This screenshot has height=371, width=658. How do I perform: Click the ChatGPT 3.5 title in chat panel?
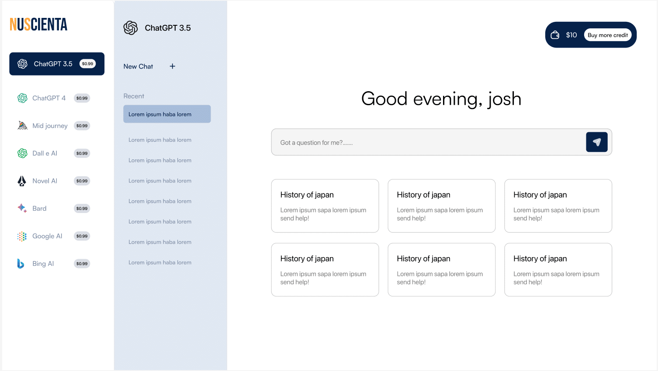click(x=168, y=28)
